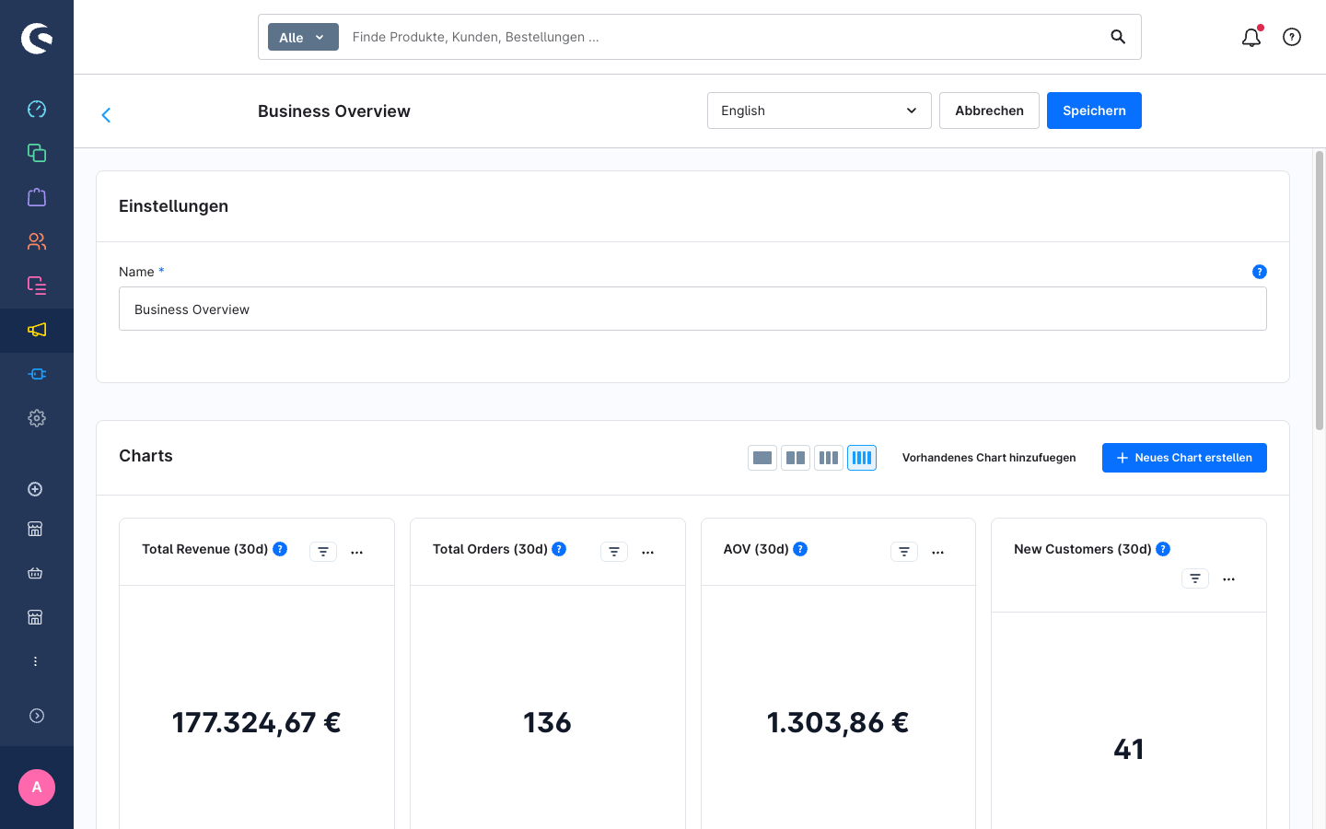Open the help icon in the top bar

point(1292,37)
